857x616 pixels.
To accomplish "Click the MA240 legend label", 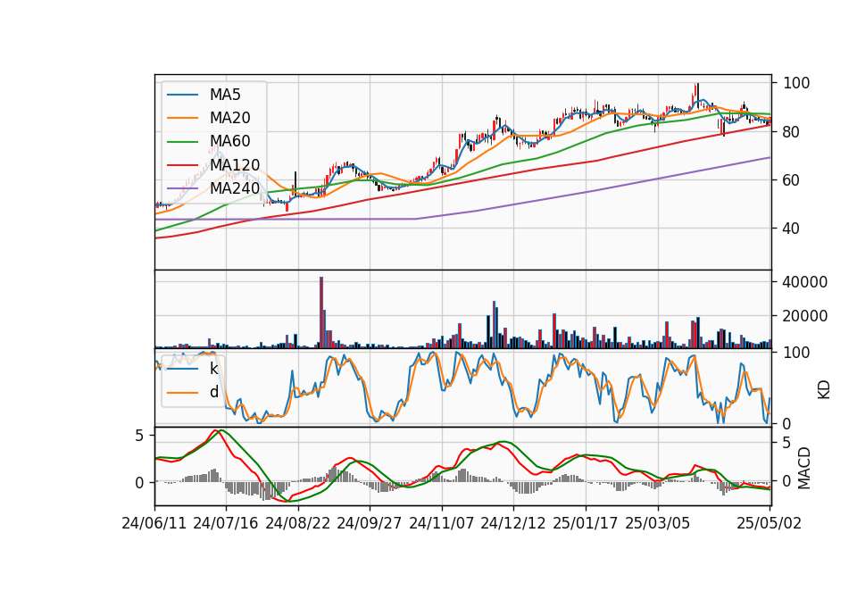I will pyautogui.click(x=235, y=188).
